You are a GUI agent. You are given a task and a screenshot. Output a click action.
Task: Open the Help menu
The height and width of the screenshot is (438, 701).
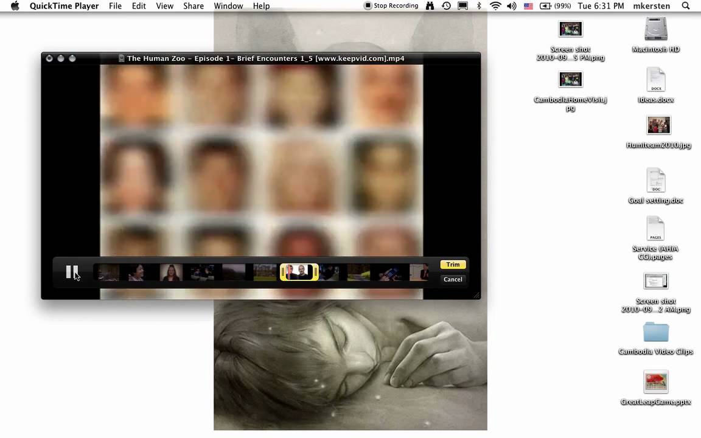[261, 6]
